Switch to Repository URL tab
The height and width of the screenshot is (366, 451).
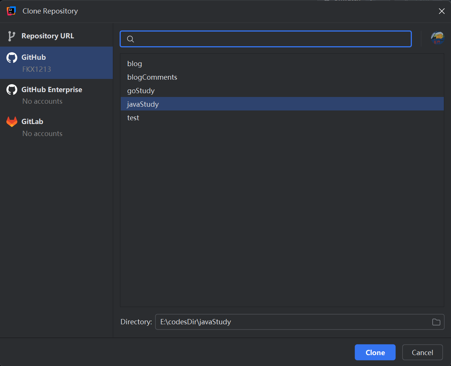pos(56,36)
